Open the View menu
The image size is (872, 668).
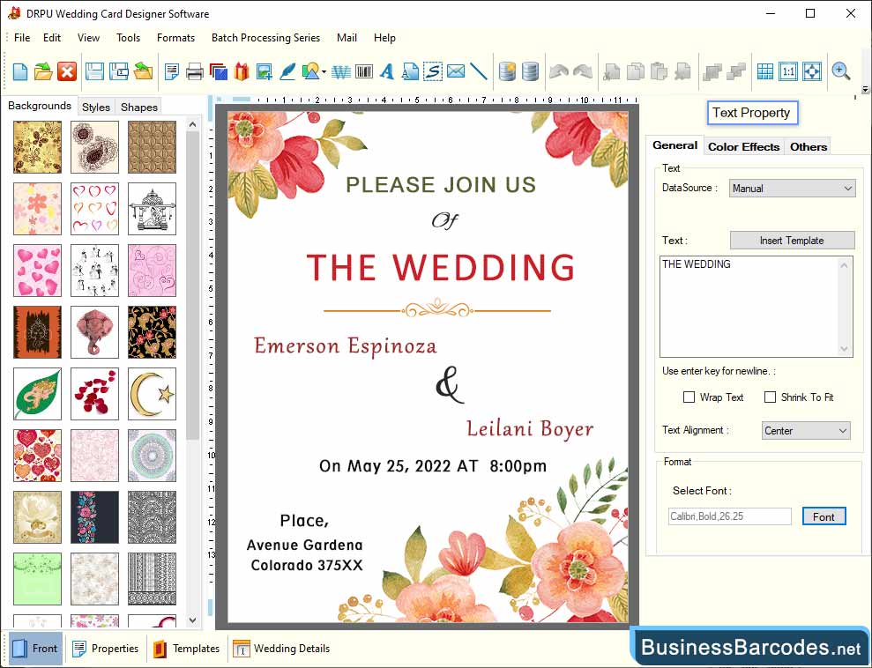click(88, 38)
